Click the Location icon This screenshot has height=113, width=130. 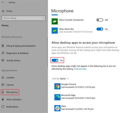point(3,77)
